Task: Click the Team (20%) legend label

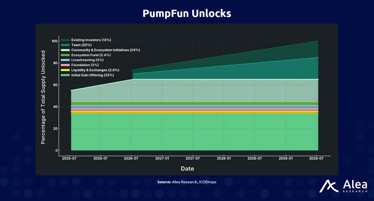Action: point(80,45)
